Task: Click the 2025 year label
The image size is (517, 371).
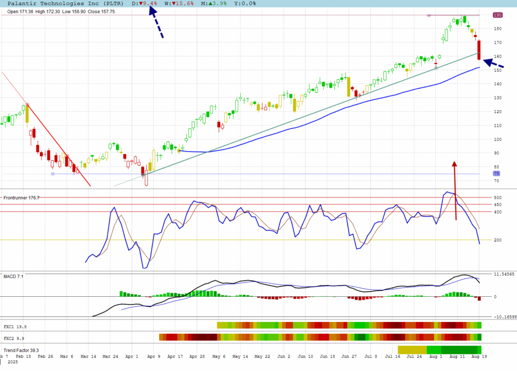Action: pyautogui.click(x=13, y=362)
